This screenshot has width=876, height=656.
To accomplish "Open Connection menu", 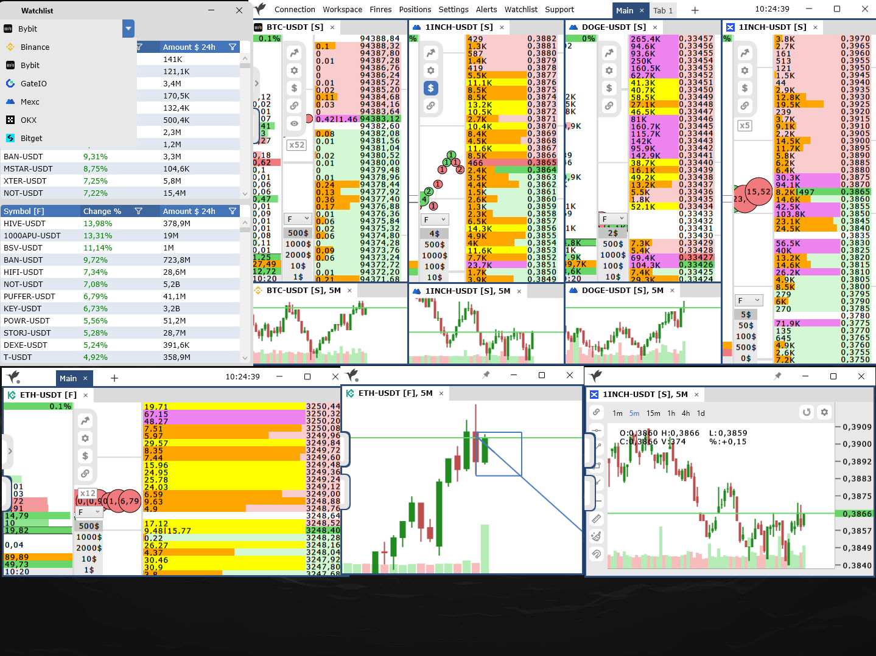I will [x=295, y=9].
